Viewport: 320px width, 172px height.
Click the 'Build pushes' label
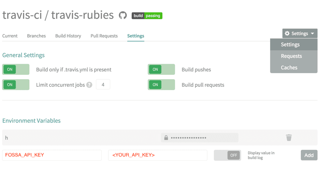point(196,70)
